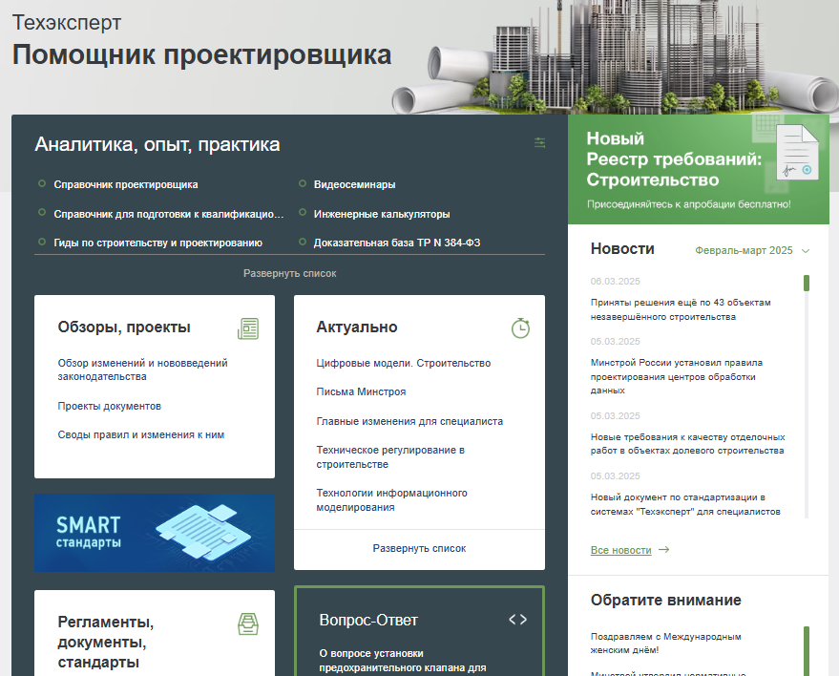This screenshot has height=676, width=839.
Task: Open Справочник проектировщика
Action: pyautogui.click(x=126, y=184)
